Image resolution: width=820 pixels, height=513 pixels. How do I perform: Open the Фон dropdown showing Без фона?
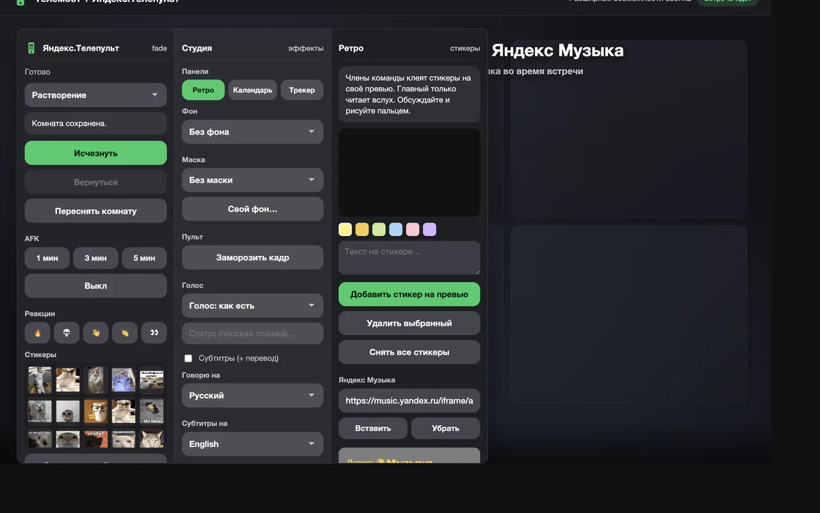pyautogui.click(x=252, y=131)
